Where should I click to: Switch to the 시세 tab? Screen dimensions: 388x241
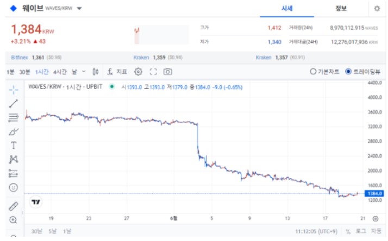(x=287, y=8)
